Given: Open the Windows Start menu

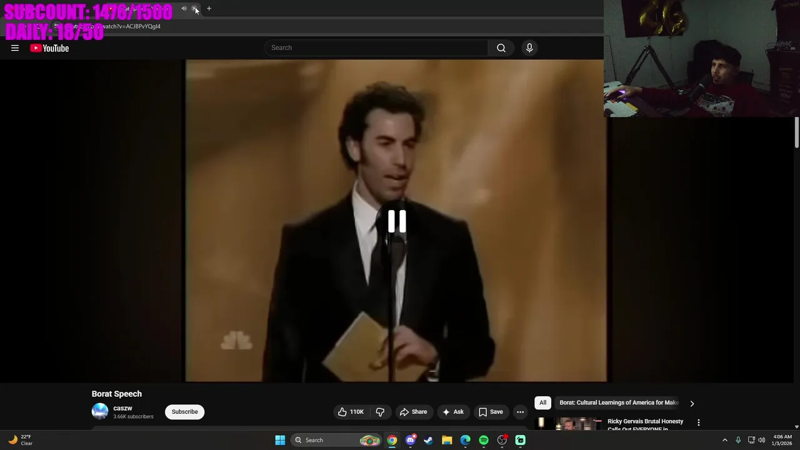Looking at the screenshot, I should tap(280, 440).
